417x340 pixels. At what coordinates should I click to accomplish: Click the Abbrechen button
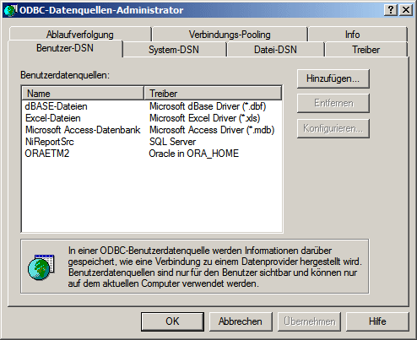pyautogui.click(x=241, y=321)
